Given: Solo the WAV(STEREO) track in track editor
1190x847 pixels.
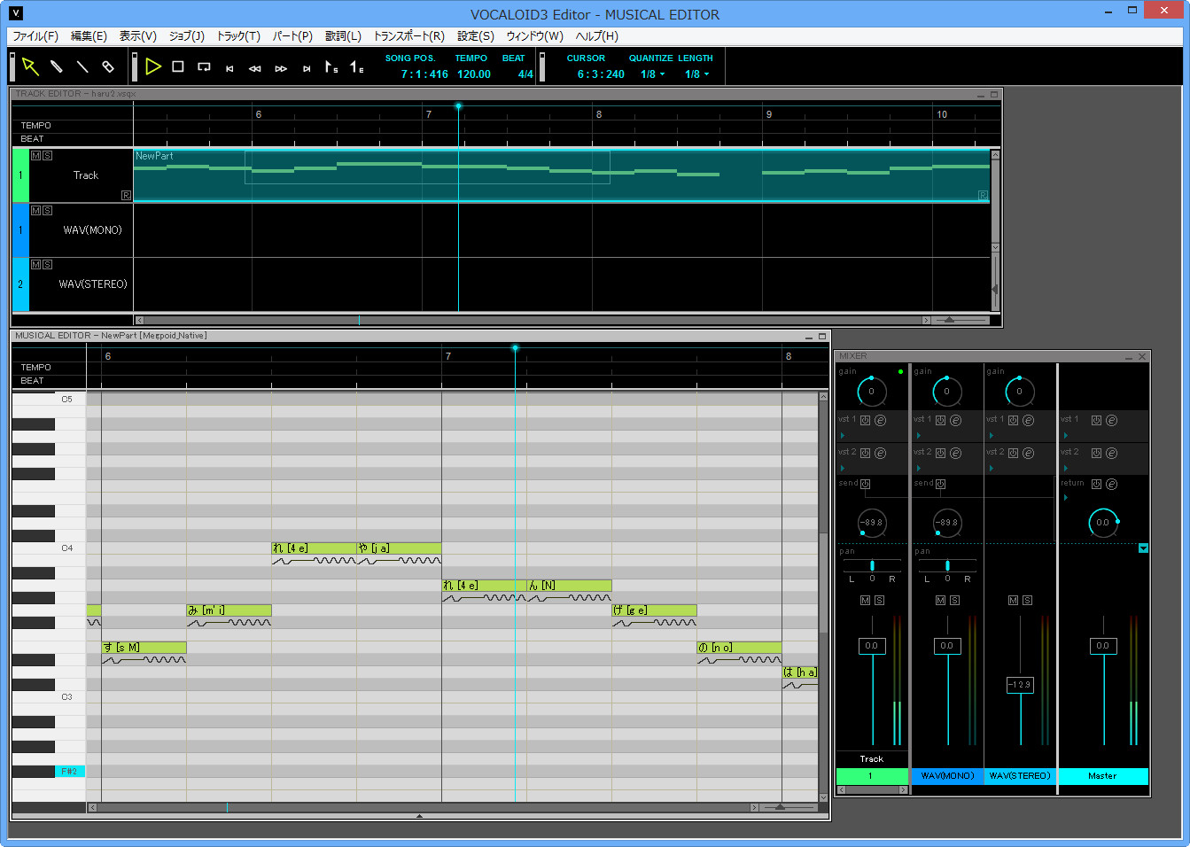Looking at the screenshot, I should coord(47,264).
